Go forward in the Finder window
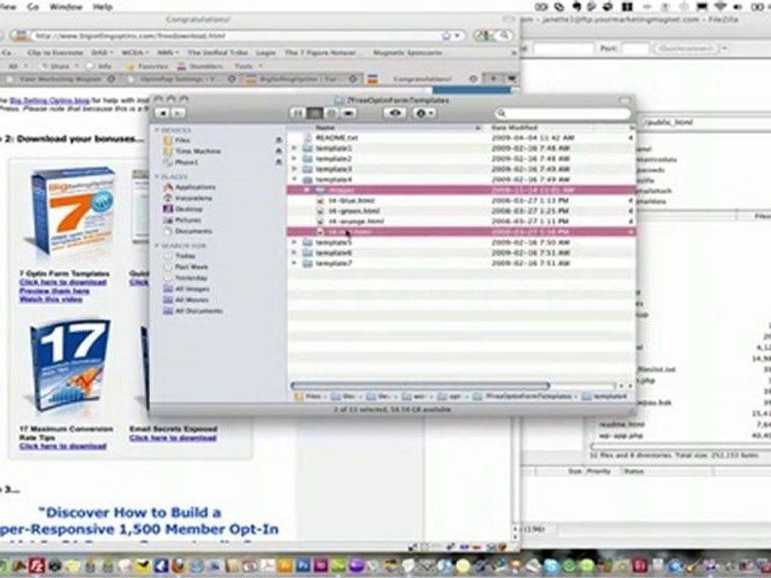Screen dimensions: 771x578 click(x=177, y=113)
